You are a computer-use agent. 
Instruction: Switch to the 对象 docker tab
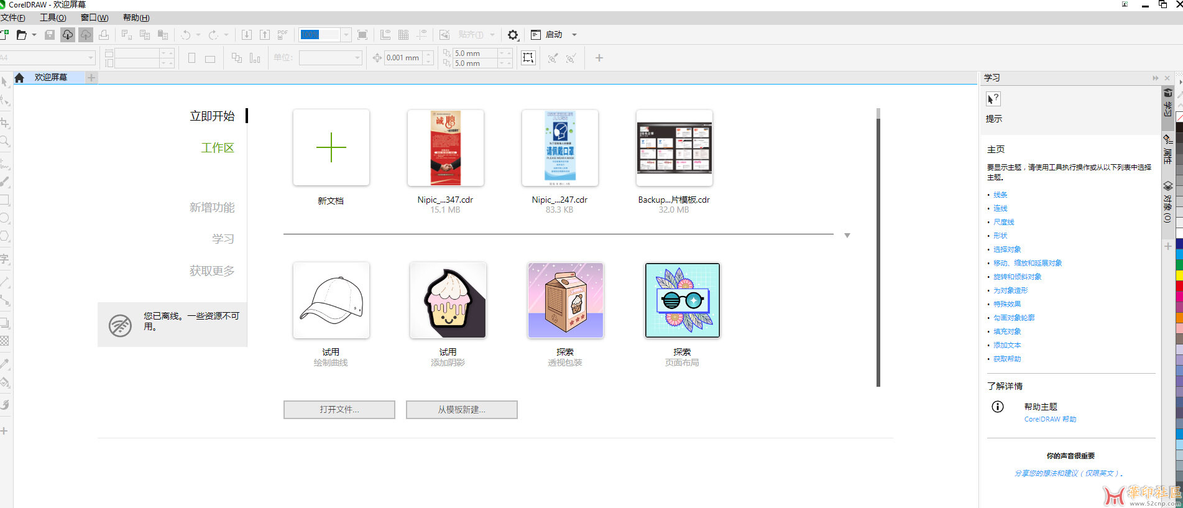1168,202
